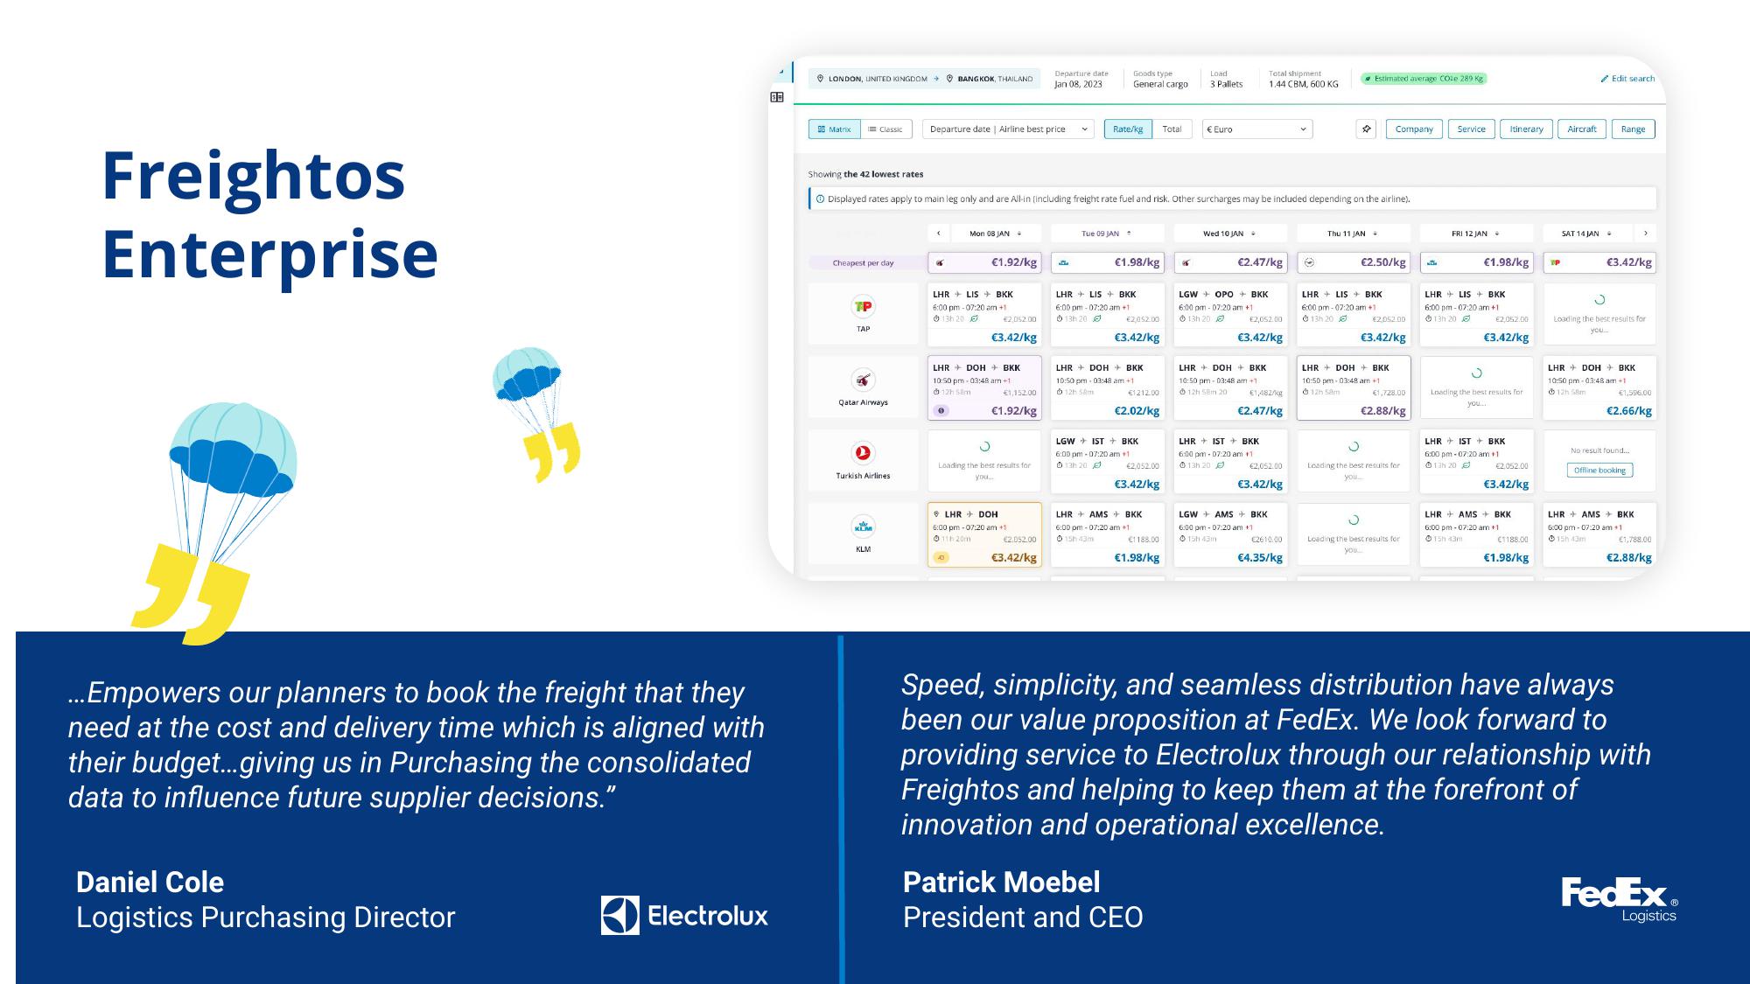Click the Qatar Airways airline icon
This screenshot has height=984, width=1750.
tap(863, 380)
